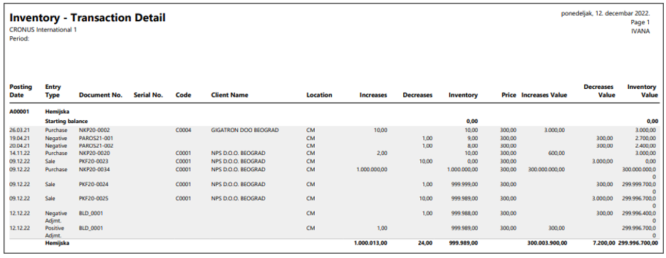Screen dimensions: 666x258
Task: Click the increases value 300.000.000,00
Action: point(546,169)
